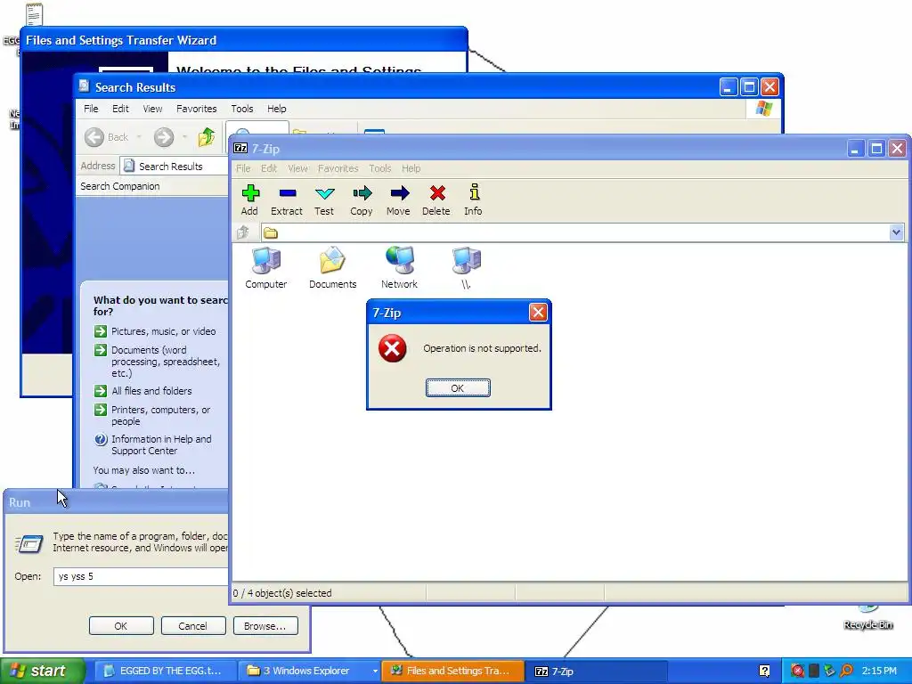Click the Files and Settings Transfer Wizard title bar
The width and height of the screenshot is (912, 684).
[x=244, y=40]
